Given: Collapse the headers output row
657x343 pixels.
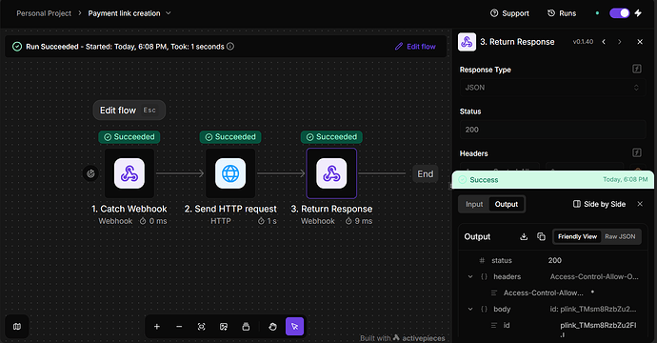Looking at the screenshot, I should (470, 276).
